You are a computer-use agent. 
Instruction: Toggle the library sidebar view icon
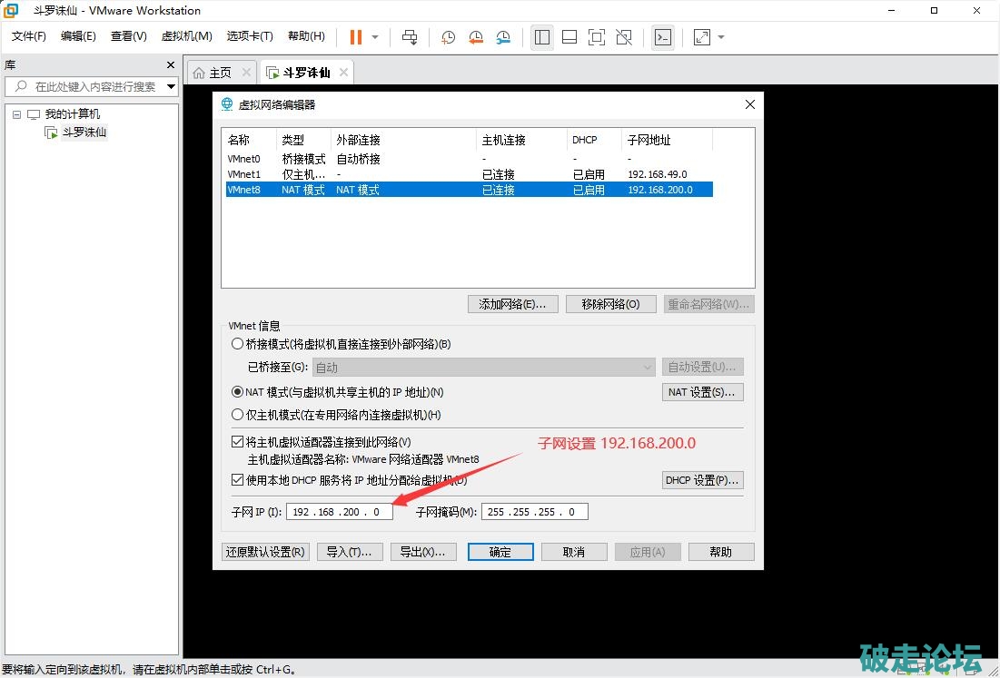pyautogui.click(x=542, y=37)
